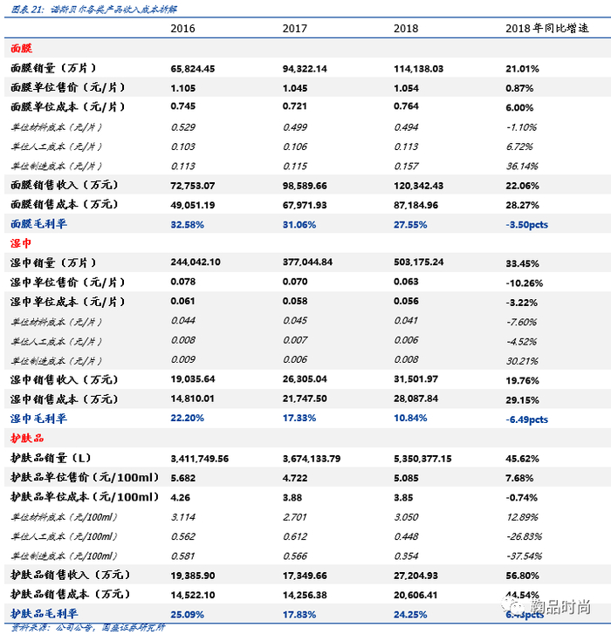The width and height of the screenshot is (611, 634).
Task: Select the 面膜单位成本（元/片）row label
Action: coord(68,106)
